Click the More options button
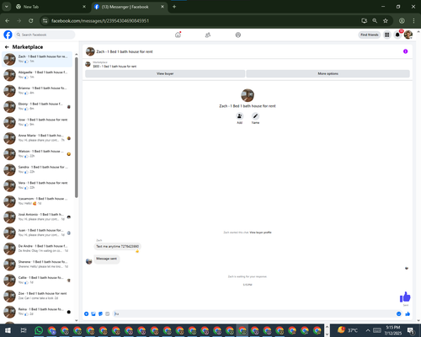 point(328,73)
